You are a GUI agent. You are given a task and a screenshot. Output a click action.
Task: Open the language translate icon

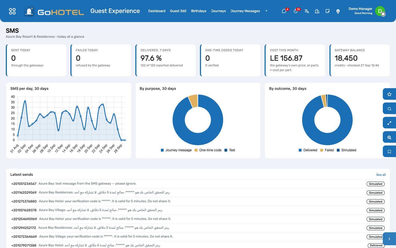click(307, 11)
